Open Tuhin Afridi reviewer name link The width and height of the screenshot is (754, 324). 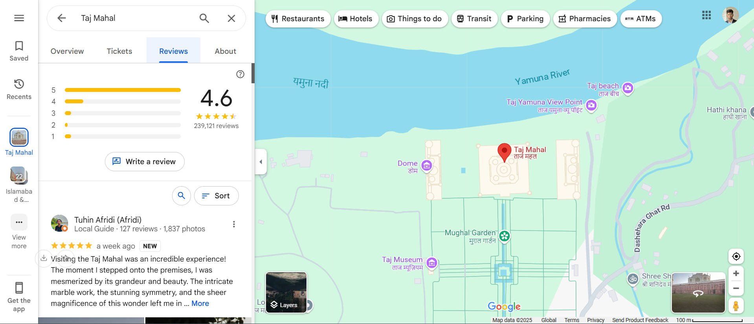click(108, 220)
